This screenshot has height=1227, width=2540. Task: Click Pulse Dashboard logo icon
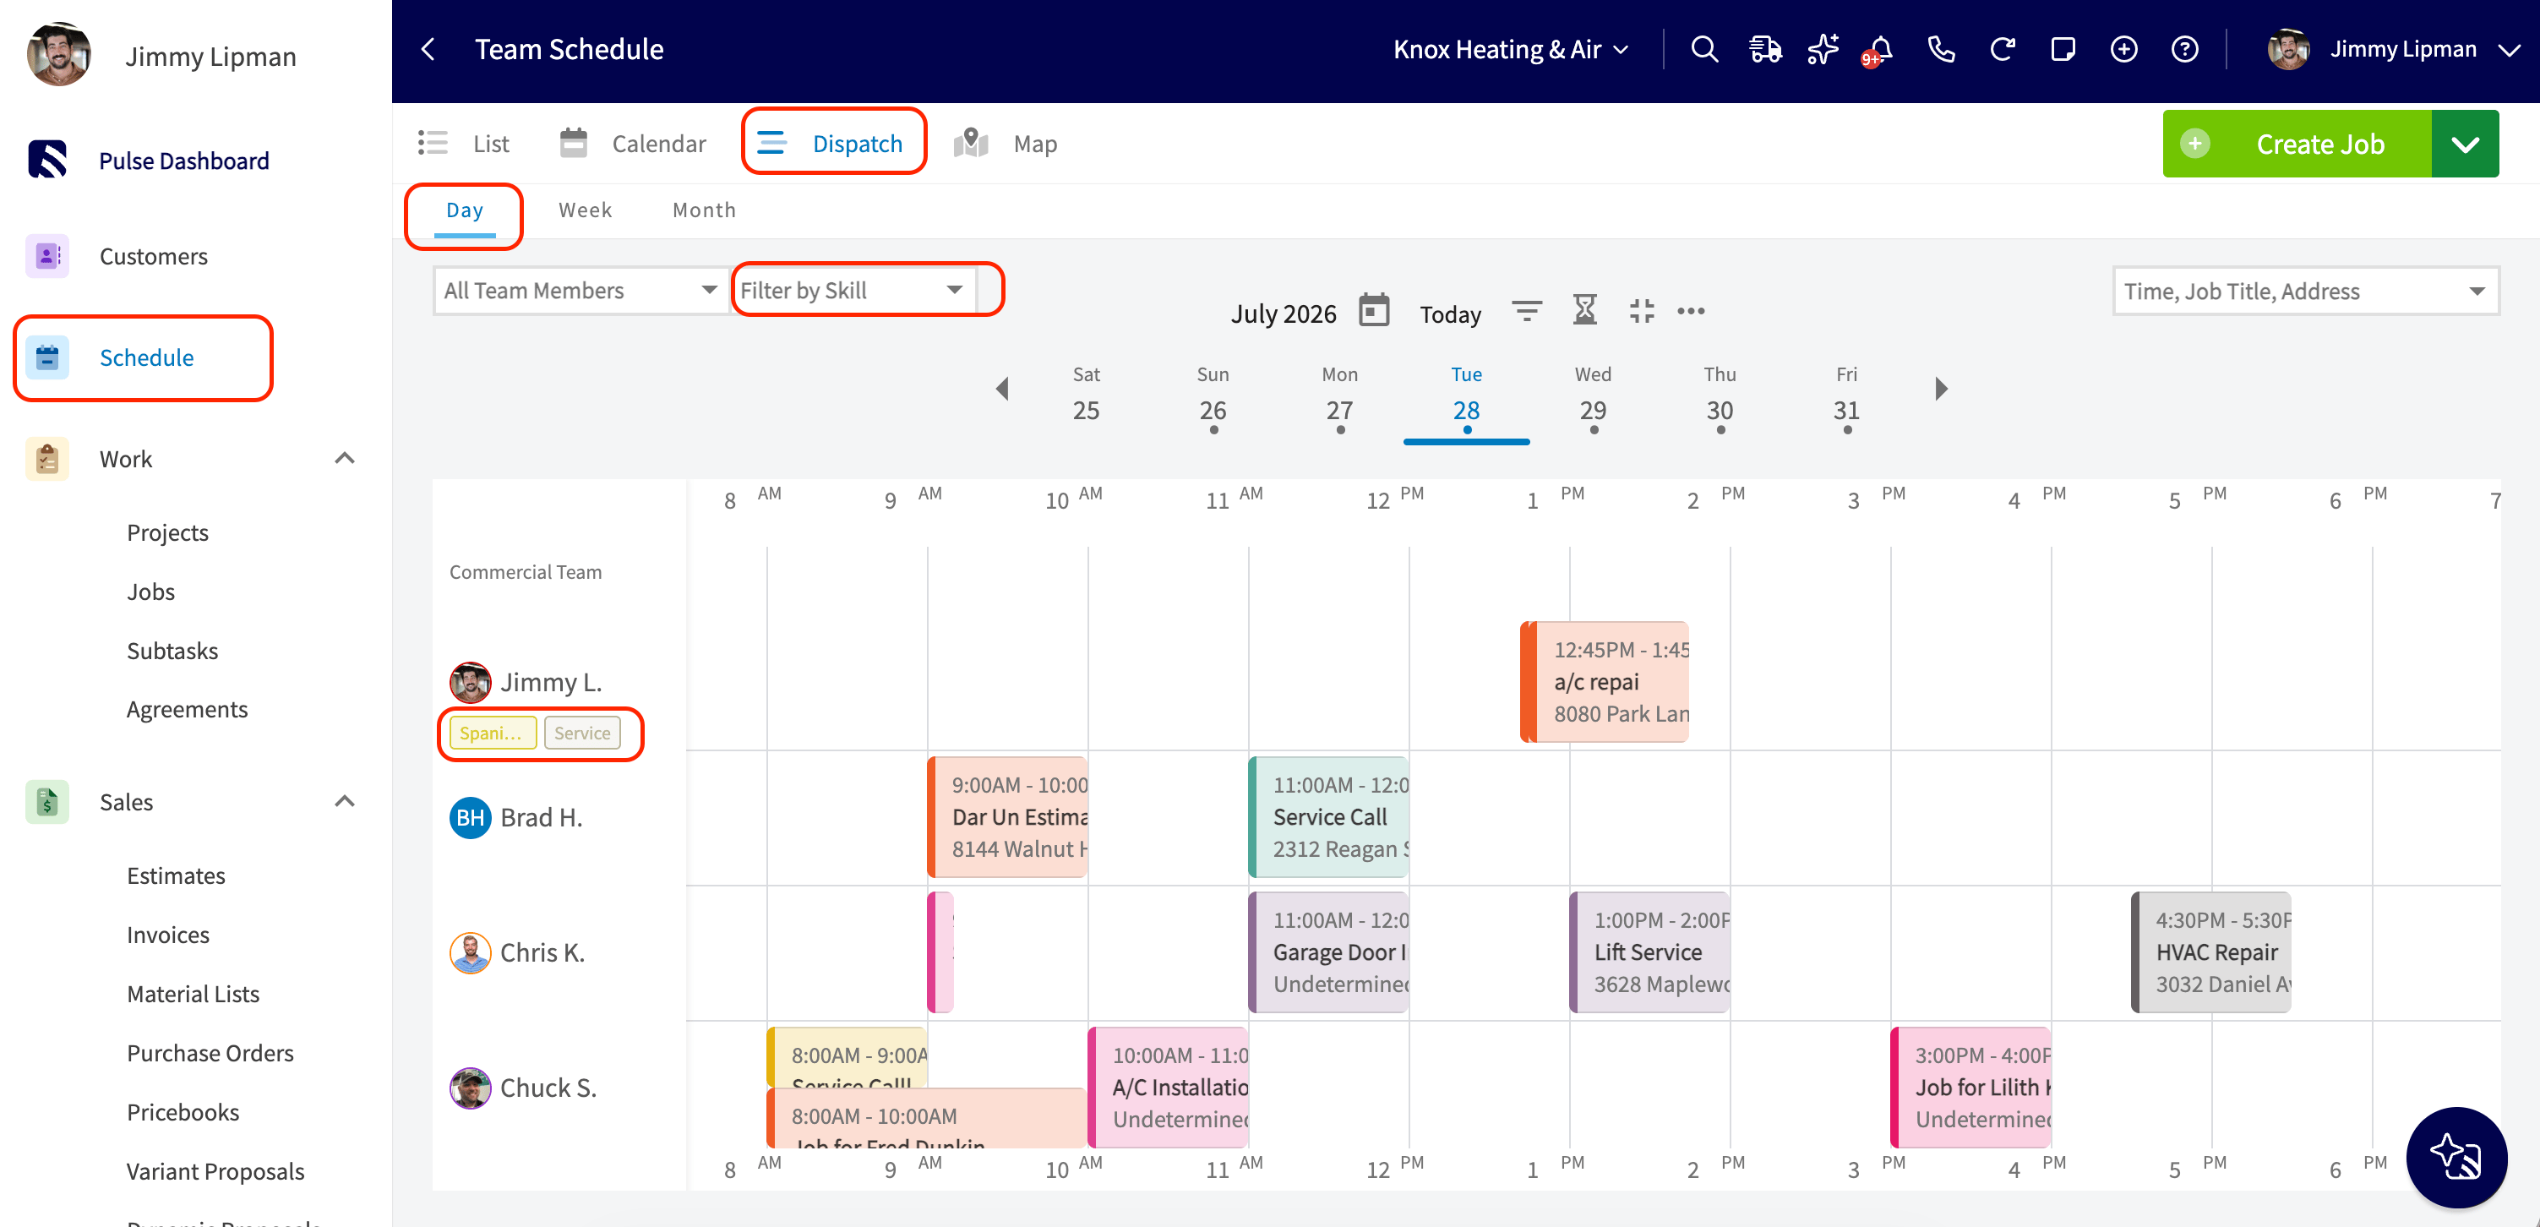point(47,160)
